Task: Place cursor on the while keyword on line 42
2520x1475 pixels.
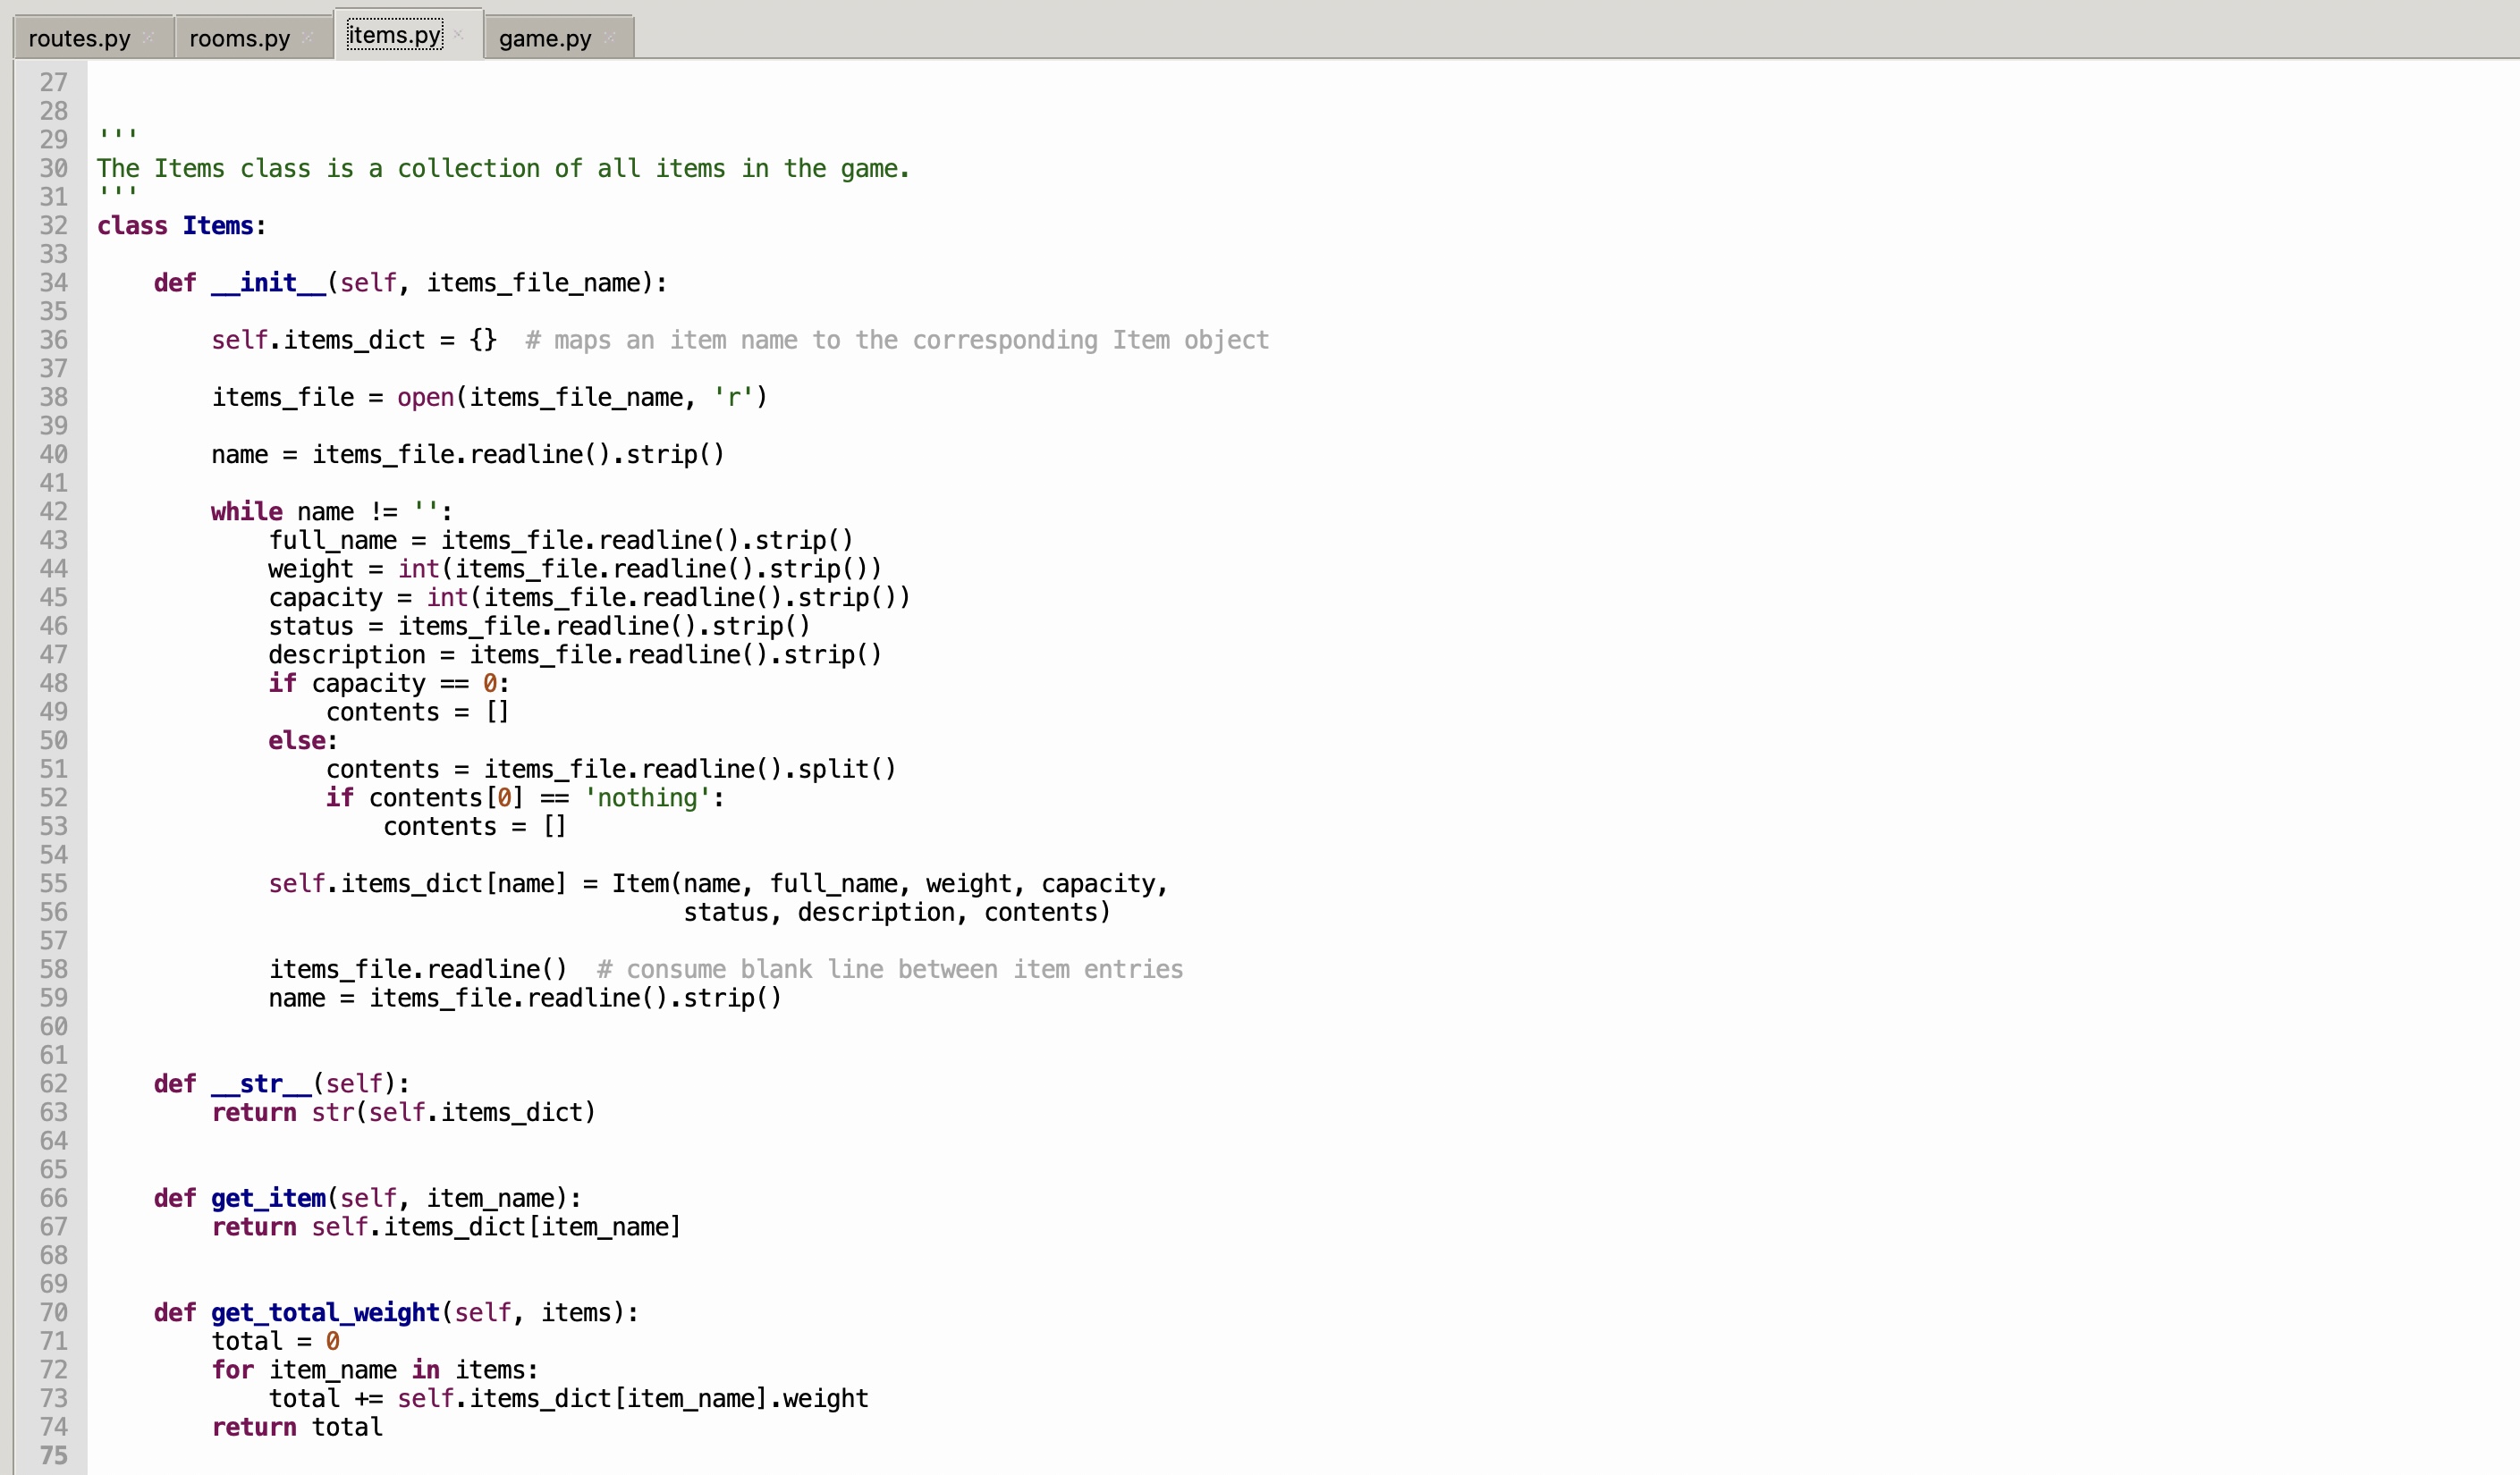Action: point(245,510)
